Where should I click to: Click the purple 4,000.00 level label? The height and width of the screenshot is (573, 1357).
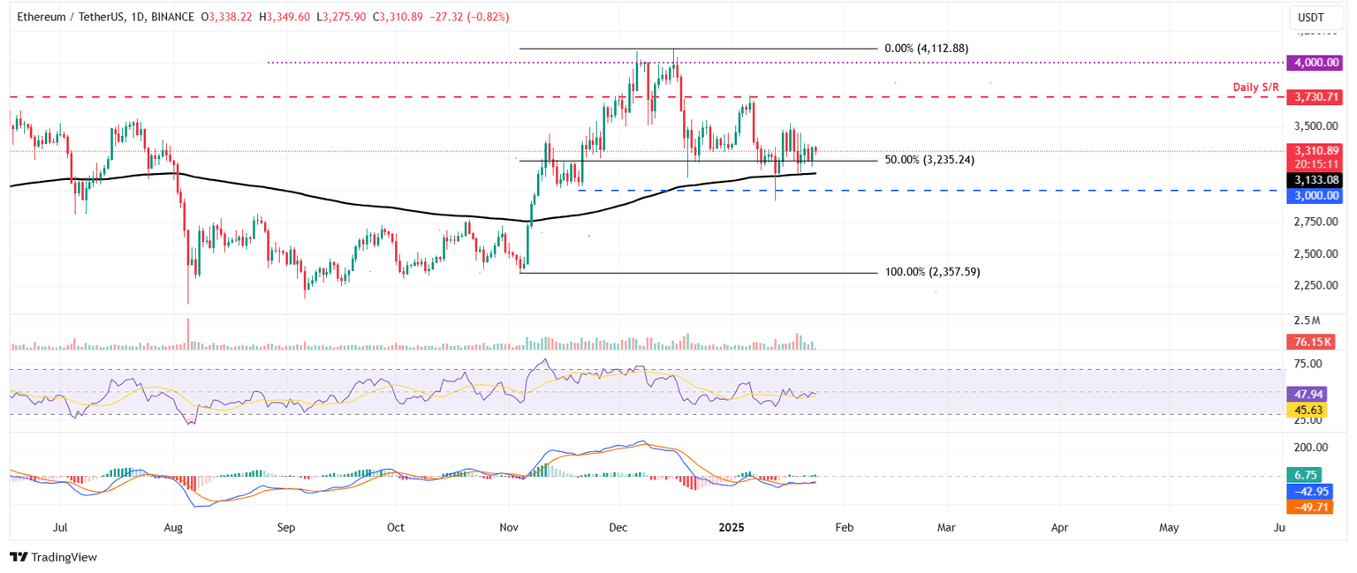click(x=1315, y=63)
